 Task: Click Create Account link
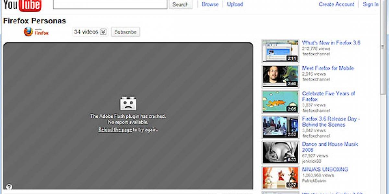tap(336, 4)
